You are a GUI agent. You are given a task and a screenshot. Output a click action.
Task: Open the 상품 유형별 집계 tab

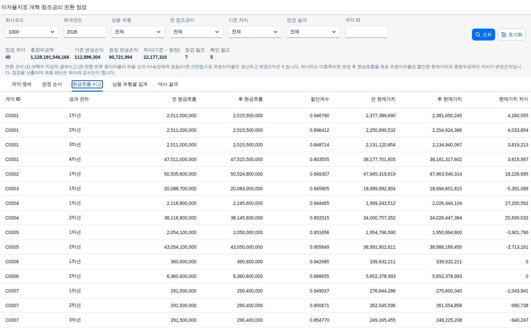tap(130, 84)
